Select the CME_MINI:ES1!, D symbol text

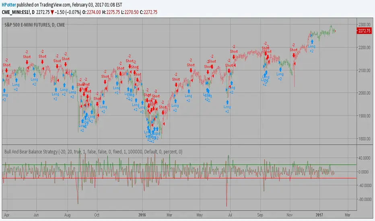(x=18, y=12)
